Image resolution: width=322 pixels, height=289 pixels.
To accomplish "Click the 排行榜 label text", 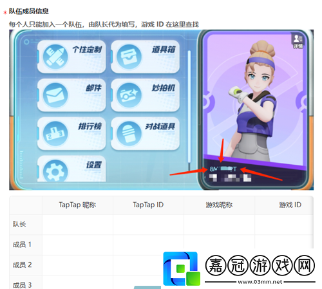I will coord(90,126).
